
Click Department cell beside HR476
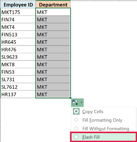(x=53, y=49)
